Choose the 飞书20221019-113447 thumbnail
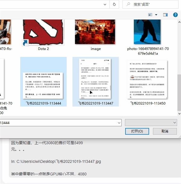The width and height of the screenshot is (181, 184). [x=95, y=82]
